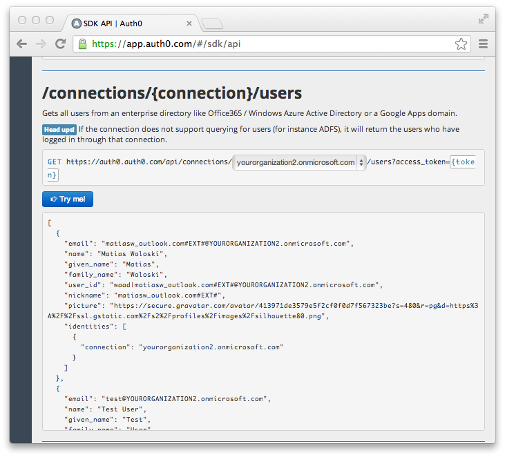The height and width of the screenshot is (457, 505).
Task: Click the Head ups! label badge
Action: [x=59, y=130]
